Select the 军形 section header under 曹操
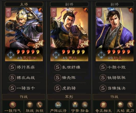 tap(69, 97)
